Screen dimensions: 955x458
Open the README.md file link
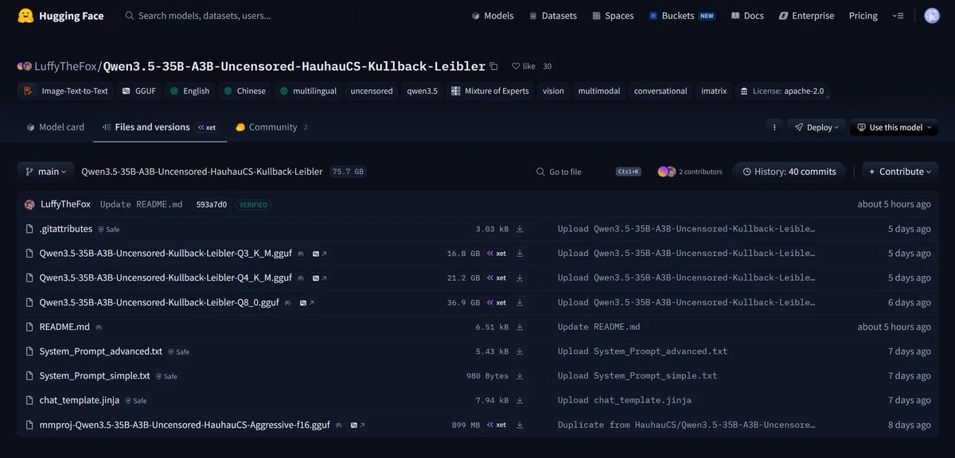point(64,327)
